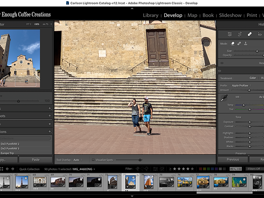Image resolution: width=264 pixels, height=198 pixels.
Task: Choose Clone stamp mode icon
Action: [246, 43]
